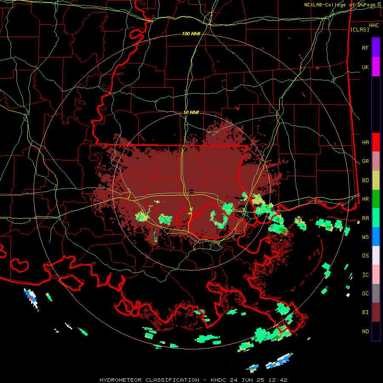Screen dimensions: 383x383
Task: Click the IC light pink legend swatch
Action: click(x=376, y=274)
